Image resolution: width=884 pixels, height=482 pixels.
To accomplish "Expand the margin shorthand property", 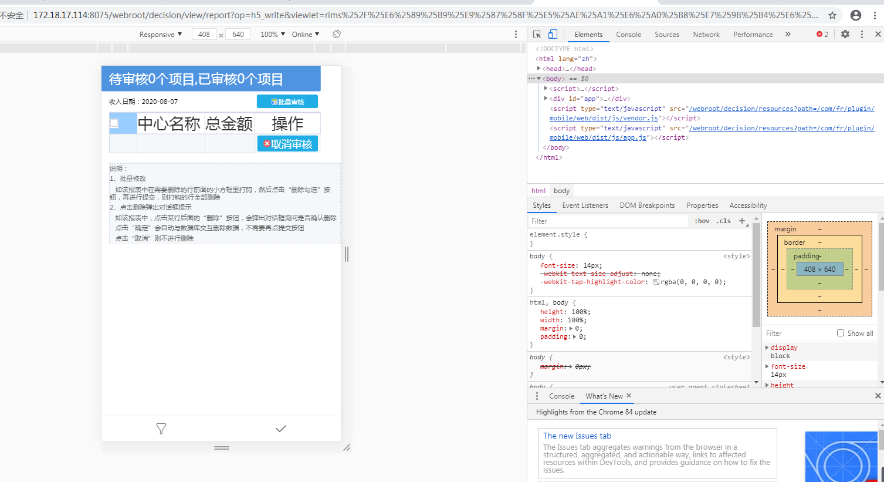I will tap(571, 328).
